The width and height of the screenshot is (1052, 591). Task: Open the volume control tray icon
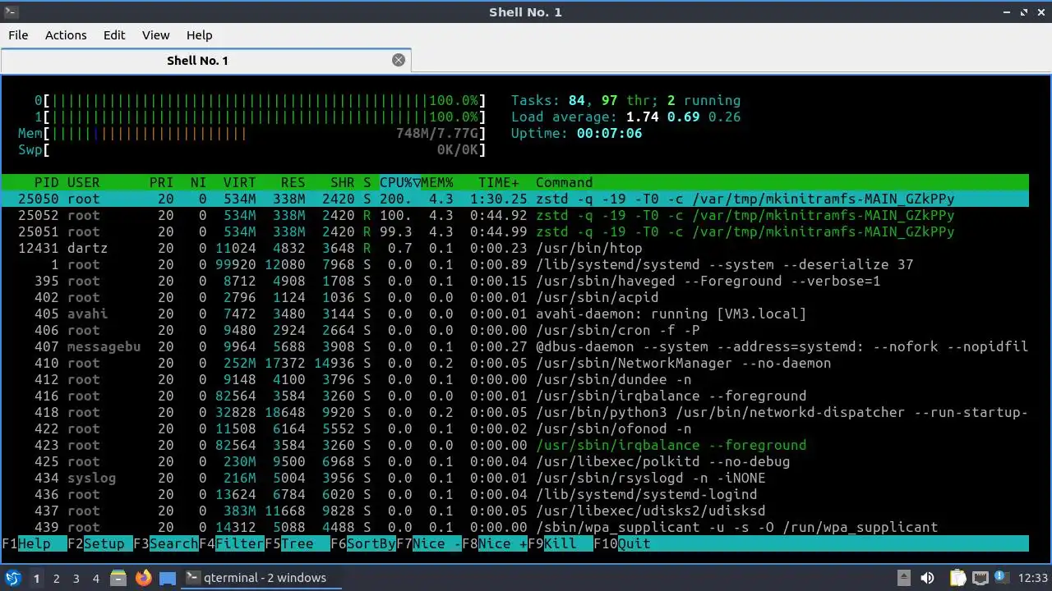coord(927,578)
